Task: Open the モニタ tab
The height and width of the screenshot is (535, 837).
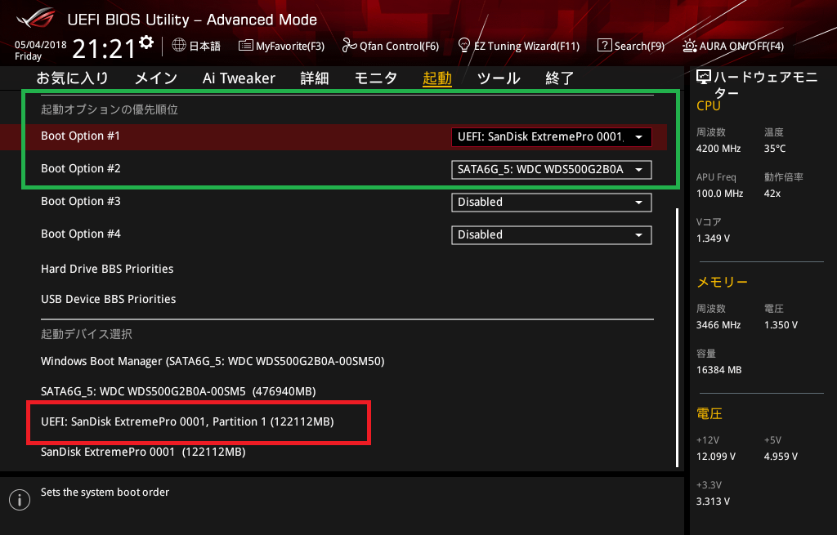Action: click(376, 78)
